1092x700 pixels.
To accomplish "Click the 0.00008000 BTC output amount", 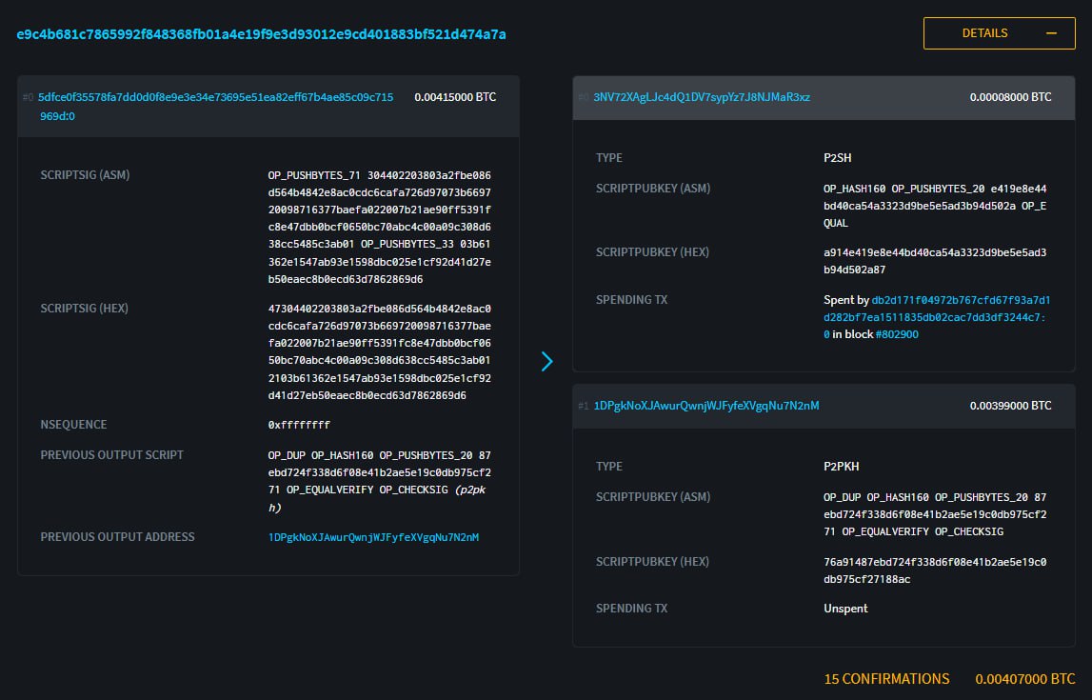I will (x=1010, y=97).
